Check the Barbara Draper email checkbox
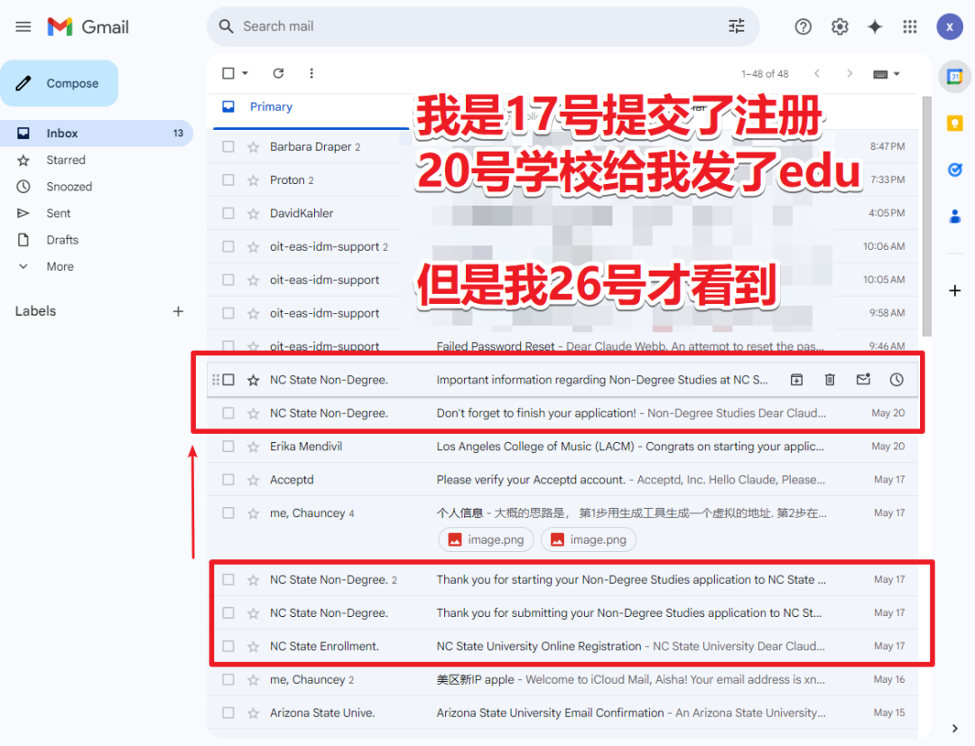 [x=228, y=147]
